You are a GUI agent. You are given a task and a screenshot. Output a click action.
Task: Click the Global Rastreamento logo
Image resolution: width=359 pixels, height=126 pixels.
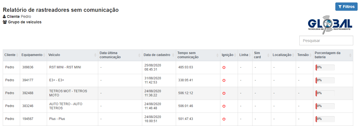point(330,25)
